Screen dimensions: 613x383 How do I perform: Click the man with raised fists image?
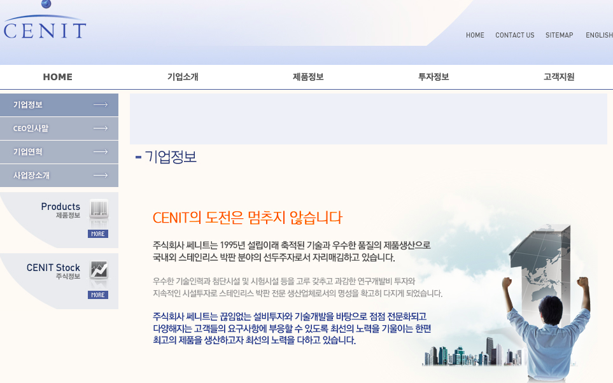click(x=547, y=329)
